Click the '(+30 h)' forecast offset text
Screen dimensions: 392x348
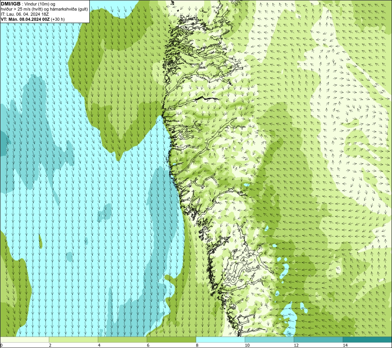(58, 19)
